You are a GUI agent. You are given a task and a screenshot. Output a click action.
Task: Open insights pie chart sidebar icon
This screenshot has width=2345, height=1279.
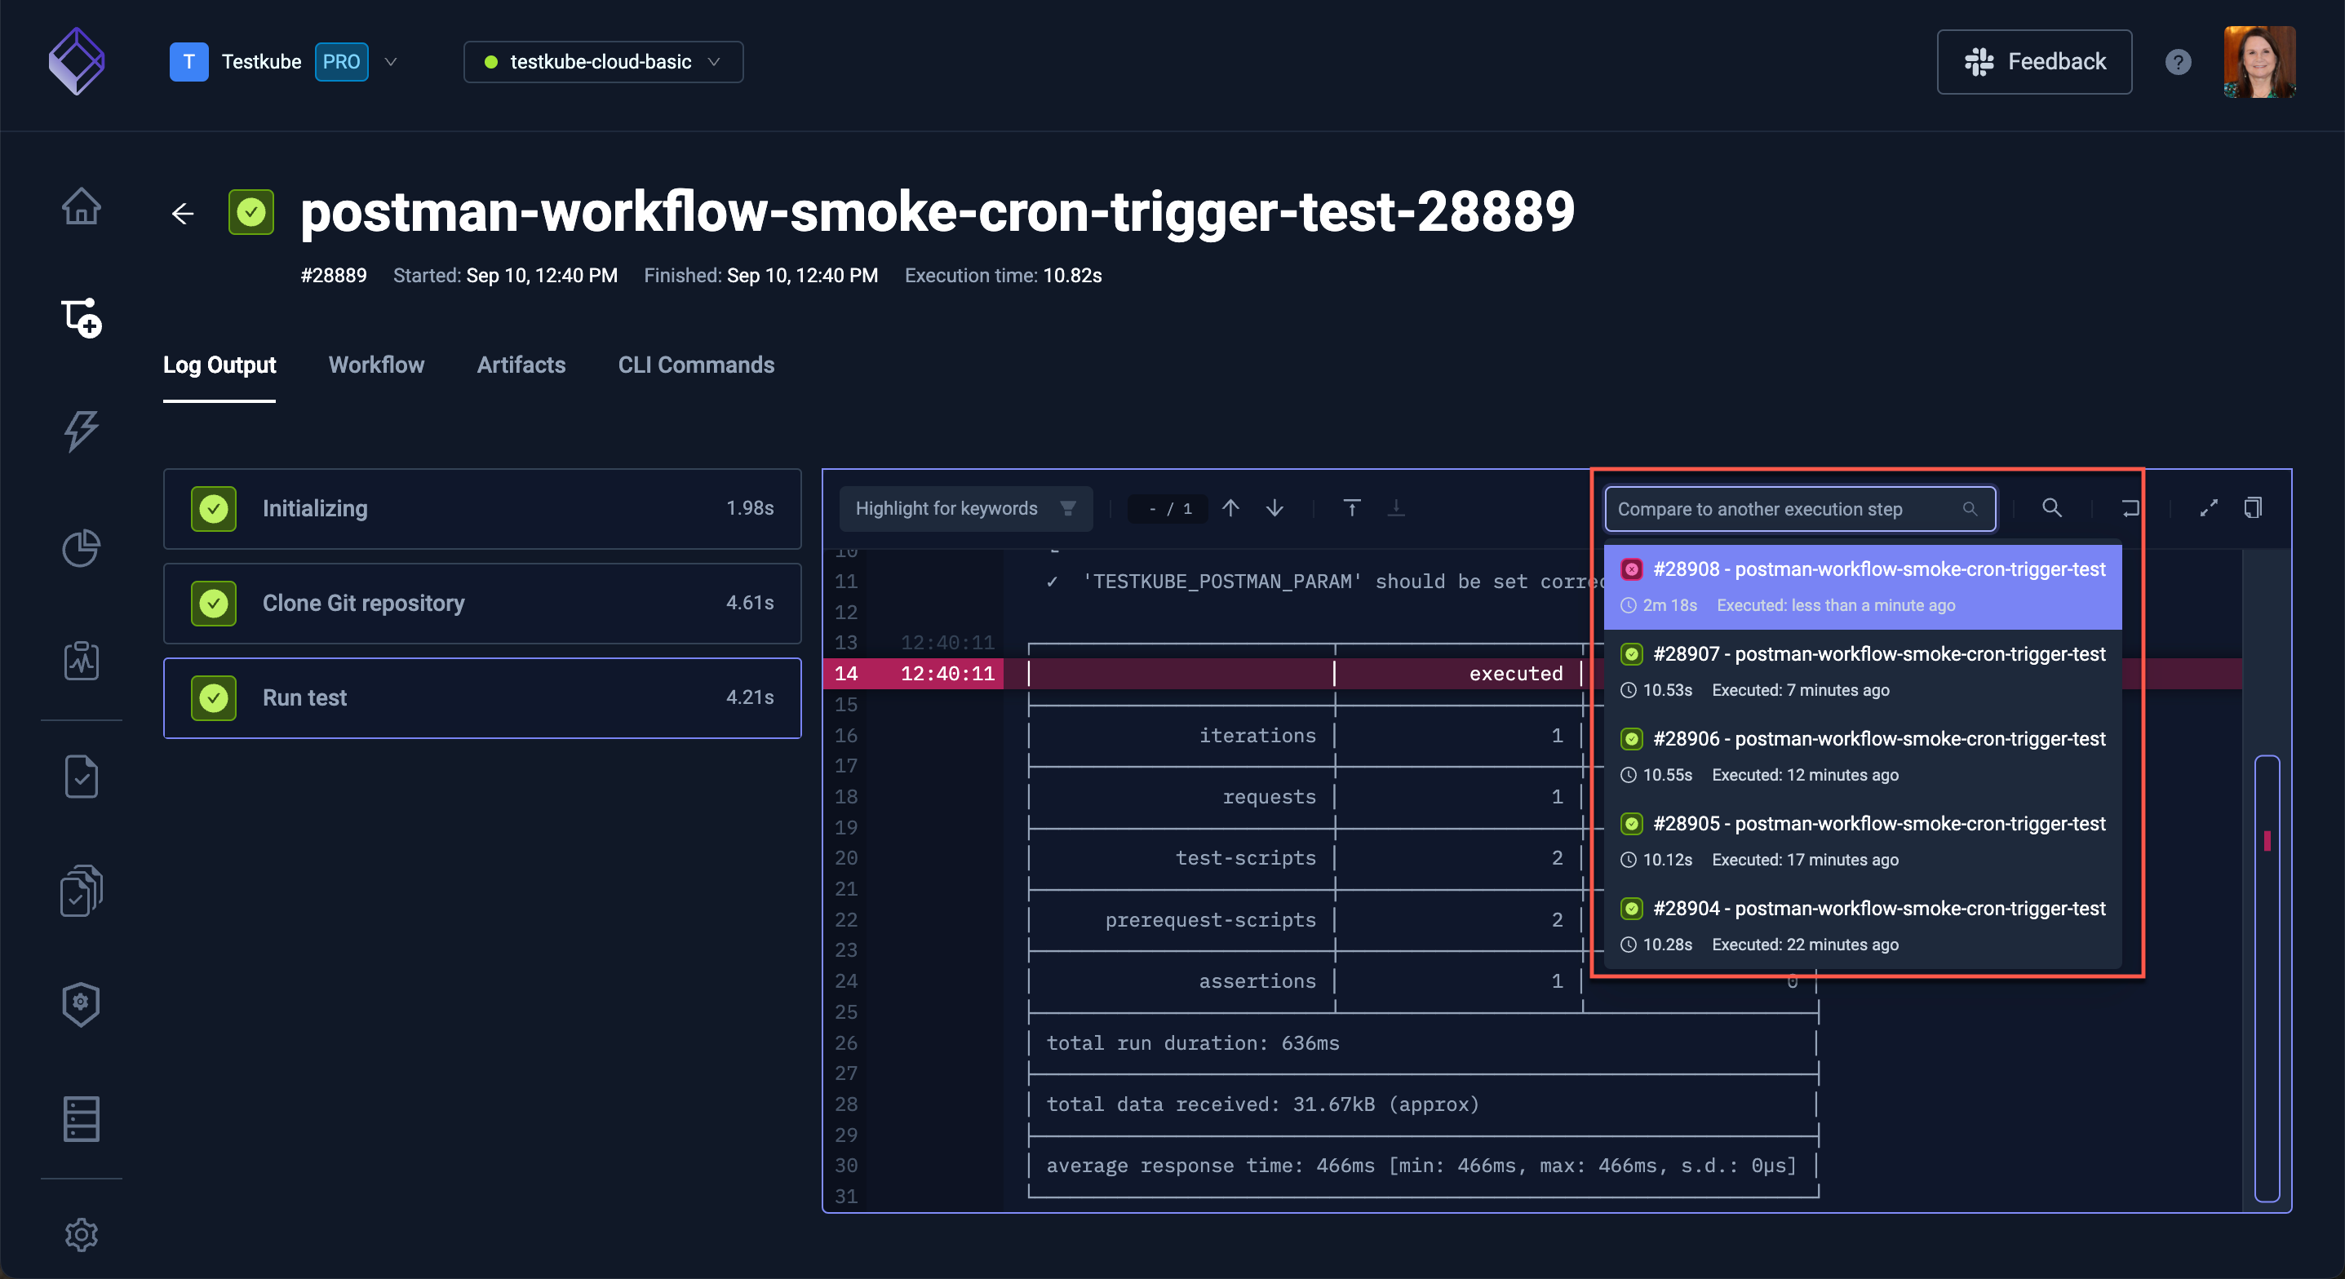coord(81,547)
